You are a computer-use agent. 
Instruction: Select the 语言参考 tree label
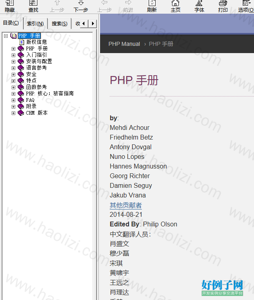(37, 68)
